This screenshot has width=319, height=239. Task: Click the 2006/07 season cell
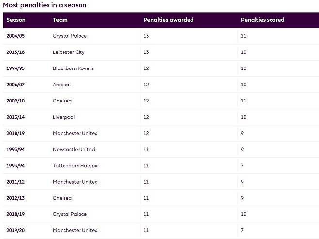click(16, 85)
